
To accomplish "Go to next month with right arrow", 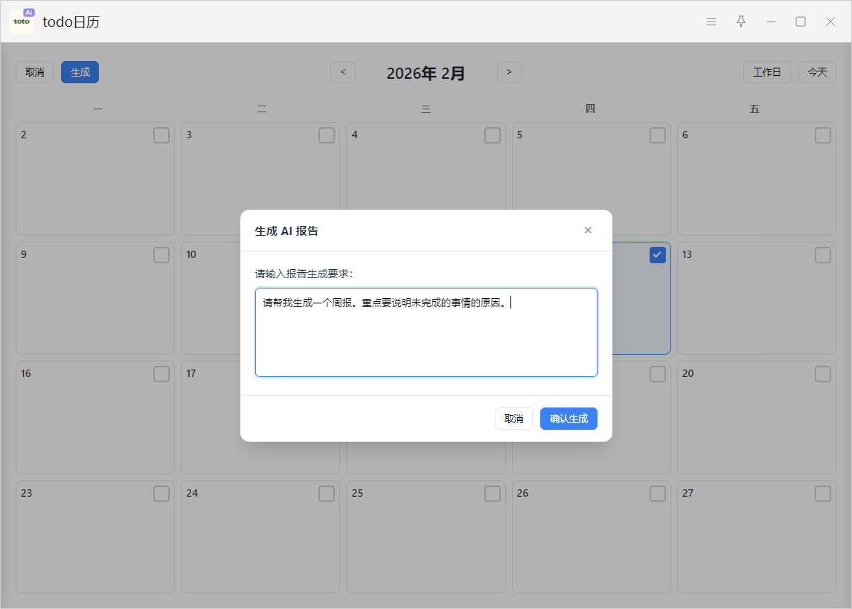I will coord(509,72).
